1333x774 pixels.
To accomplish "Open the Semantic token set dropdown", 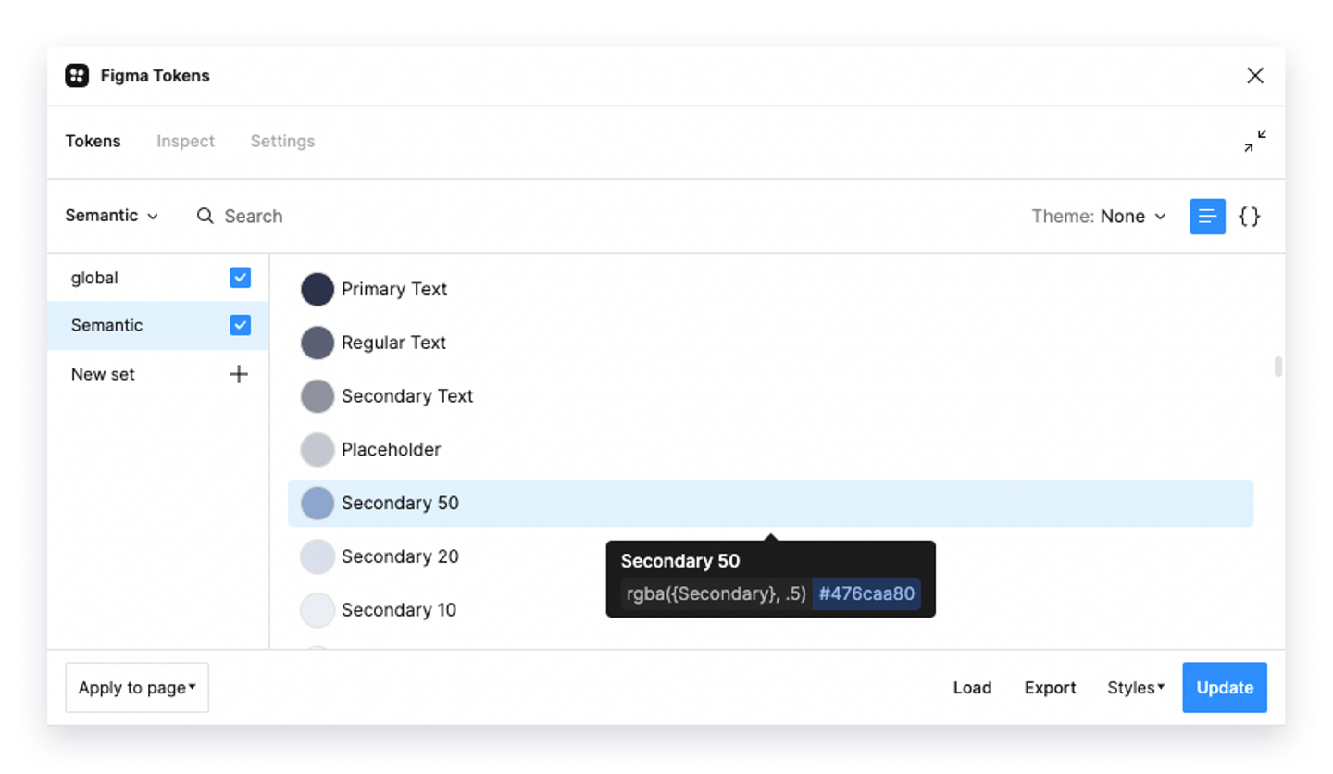I will tap(111, 216).
